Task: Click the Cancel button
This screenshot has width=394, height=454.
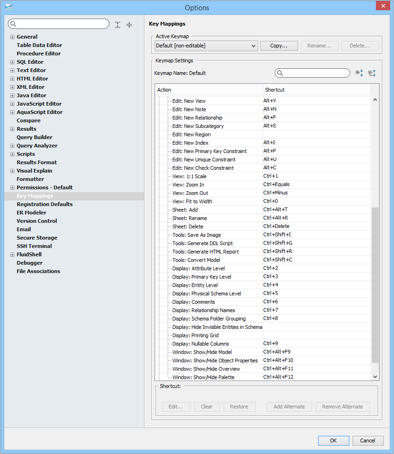Action: pos(368,441)
